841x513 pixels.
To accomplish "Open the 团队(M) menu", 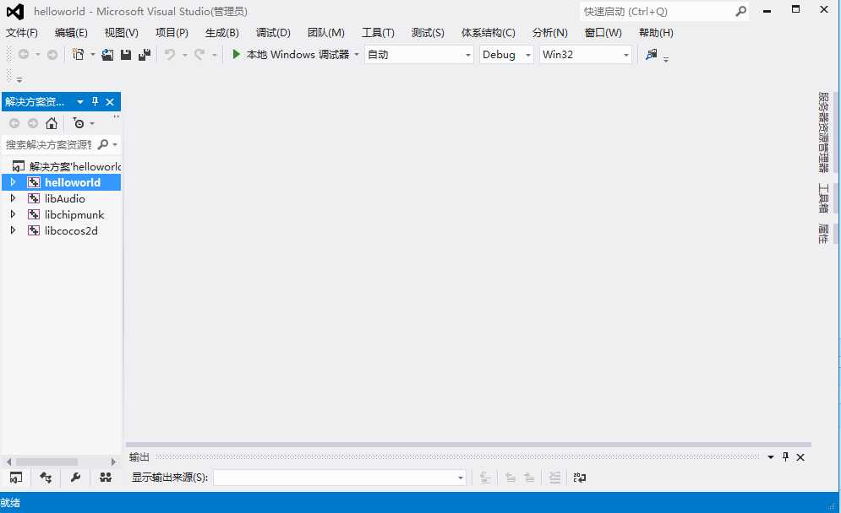I will [325, 33].
